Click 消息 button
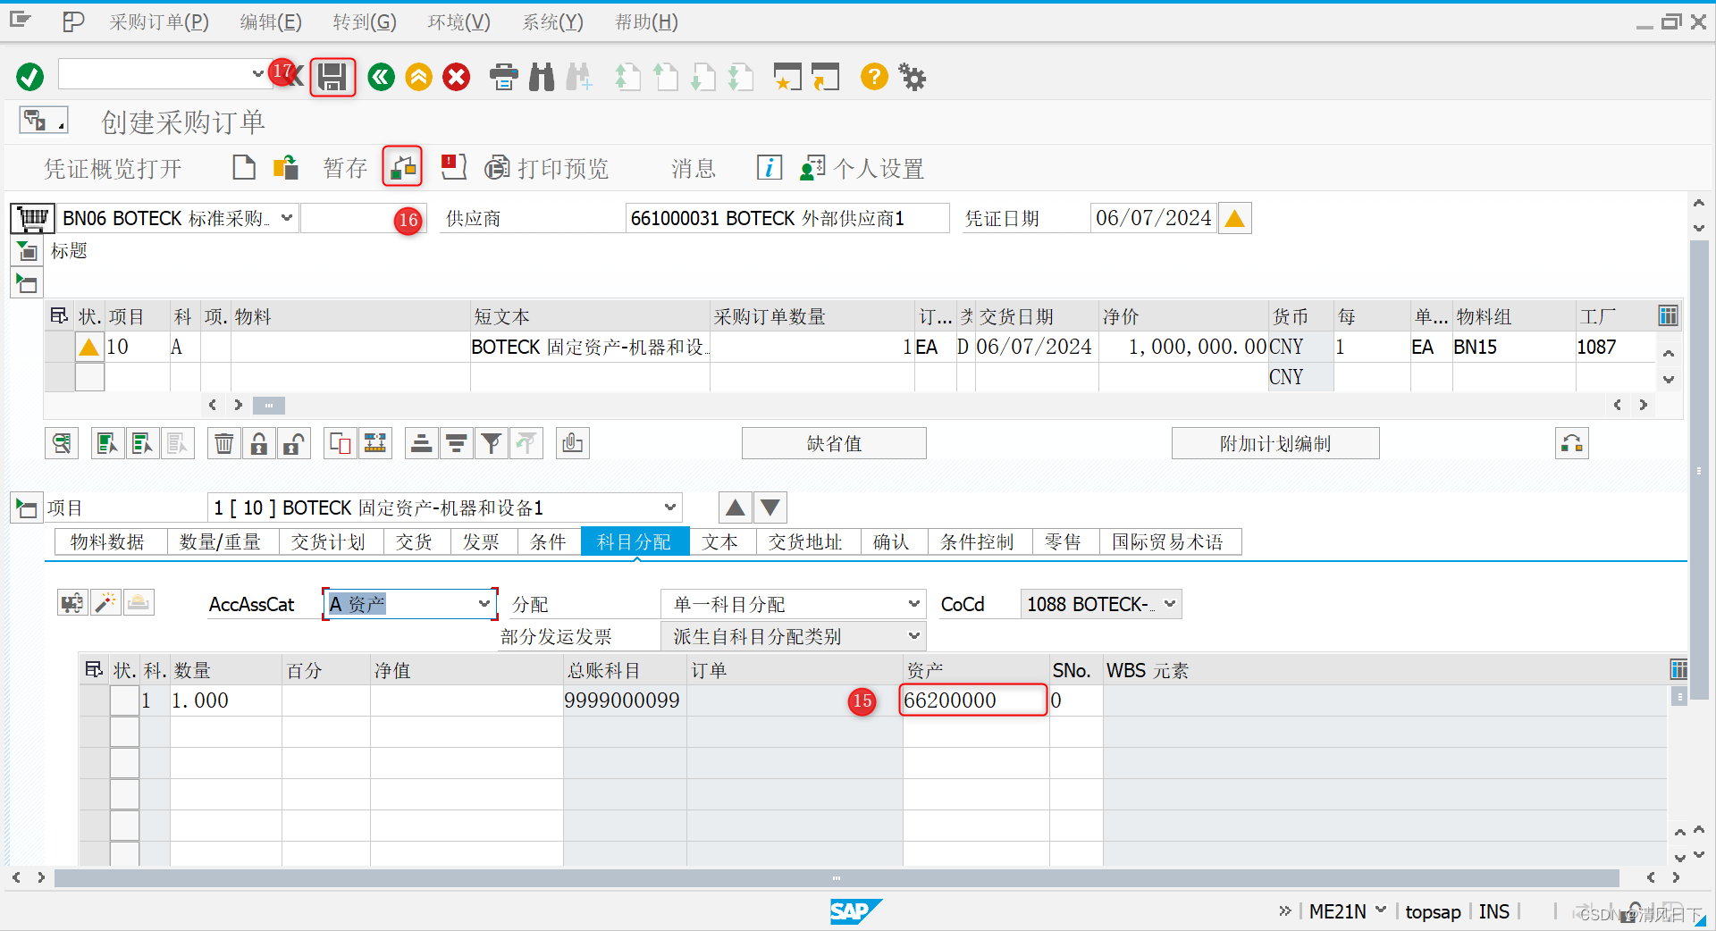This screenshot has width=1716, height=931. tap(694, 168)
